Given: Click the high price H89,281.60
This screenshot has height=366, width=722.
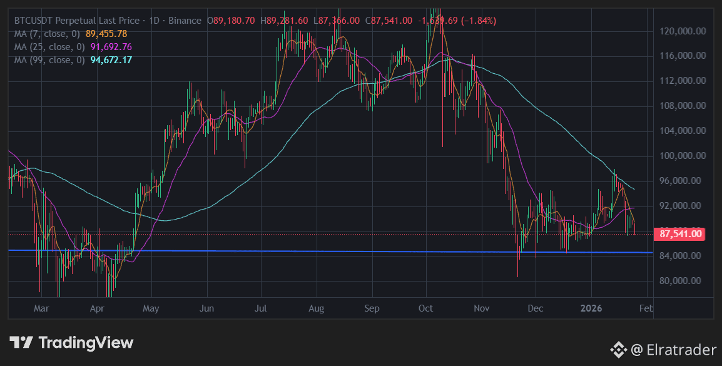Looking at the screenshot, I should 284,21.
